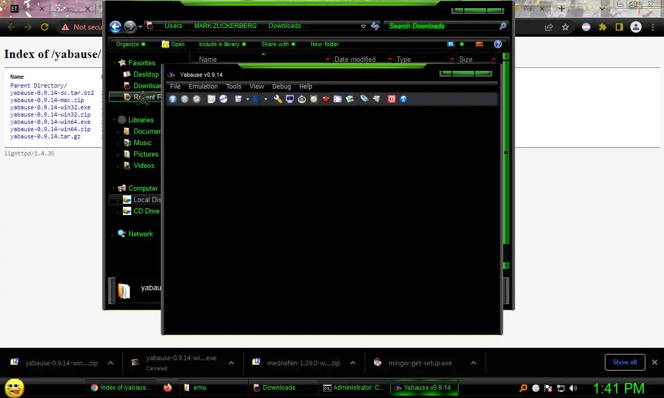664x398 pixels.
Task: Click the alarm clock icon in Yabause toolbar
Action: pyautogui.click(x=314, y=99)
